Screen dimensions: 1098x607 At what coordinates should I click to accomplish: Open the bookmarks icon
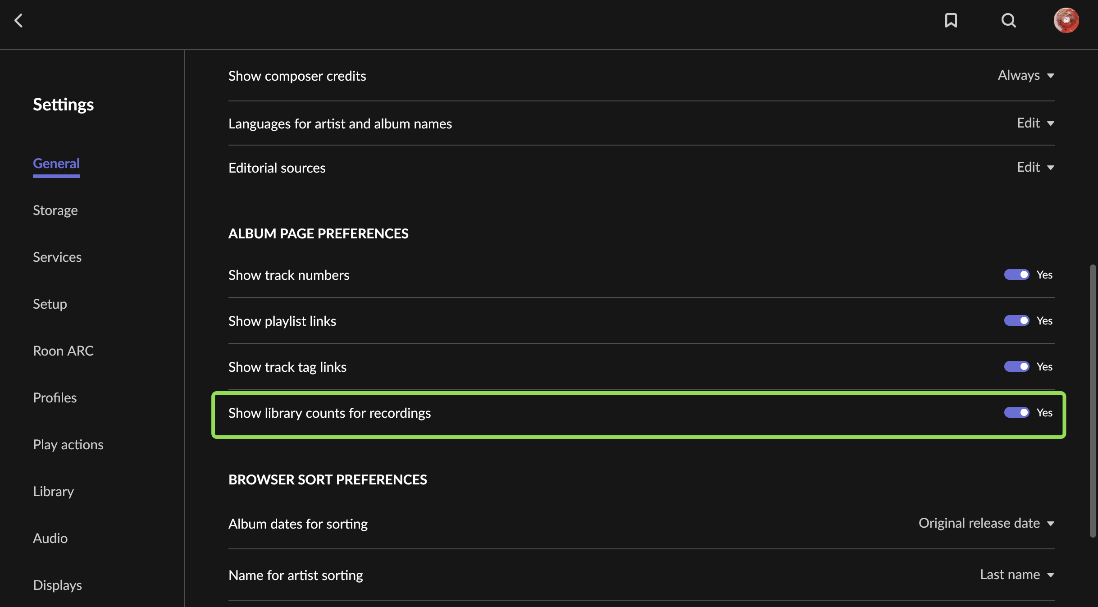[951, 20]
